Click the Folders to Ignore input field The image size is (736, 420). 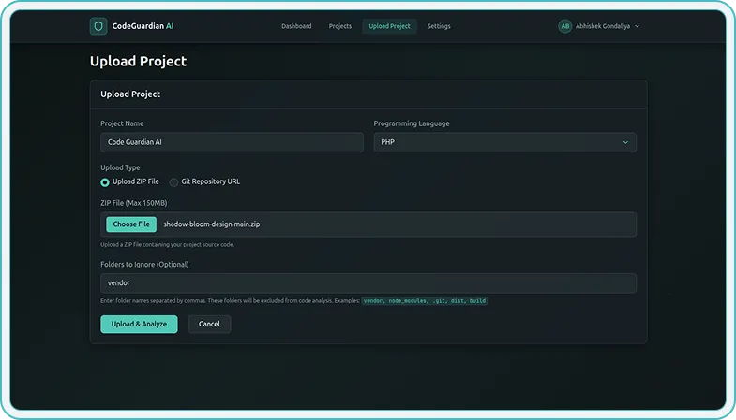pyautogui.click(x=368, y=282)
